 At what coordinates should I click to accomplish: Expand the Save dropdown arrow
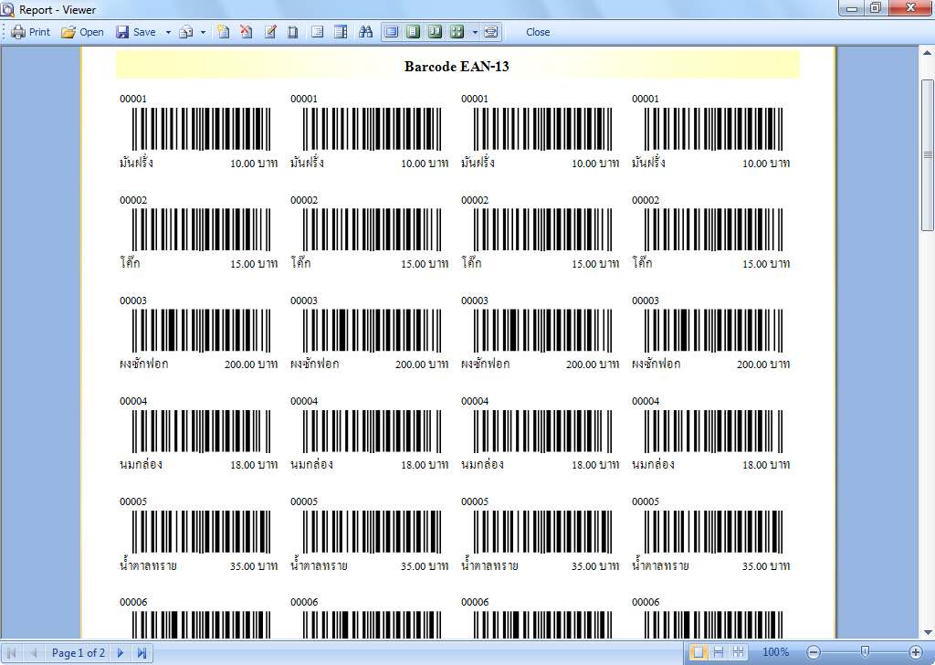(x=168, y=32)
